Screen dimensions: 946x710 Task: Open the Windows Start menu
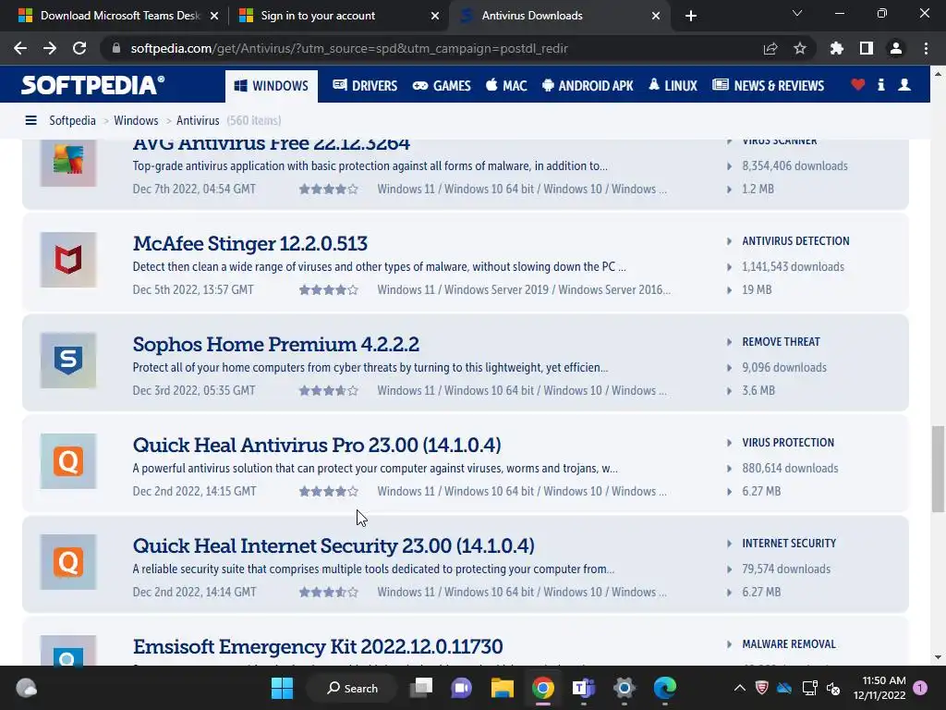[x=282, y=688]
